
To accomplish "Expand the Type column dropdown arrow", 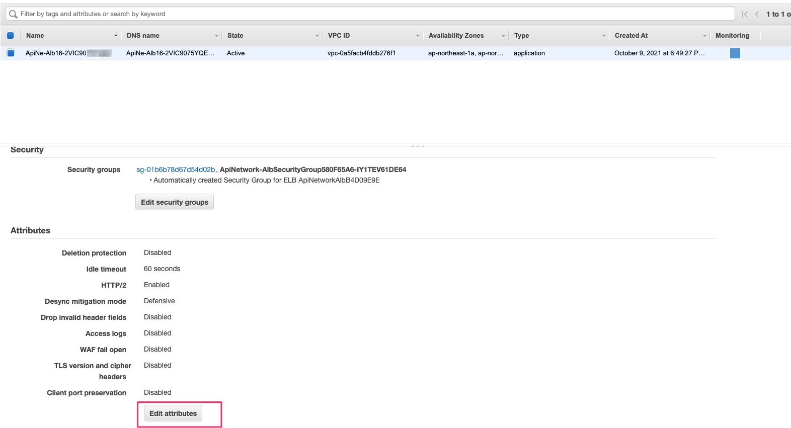I will 604,36.
